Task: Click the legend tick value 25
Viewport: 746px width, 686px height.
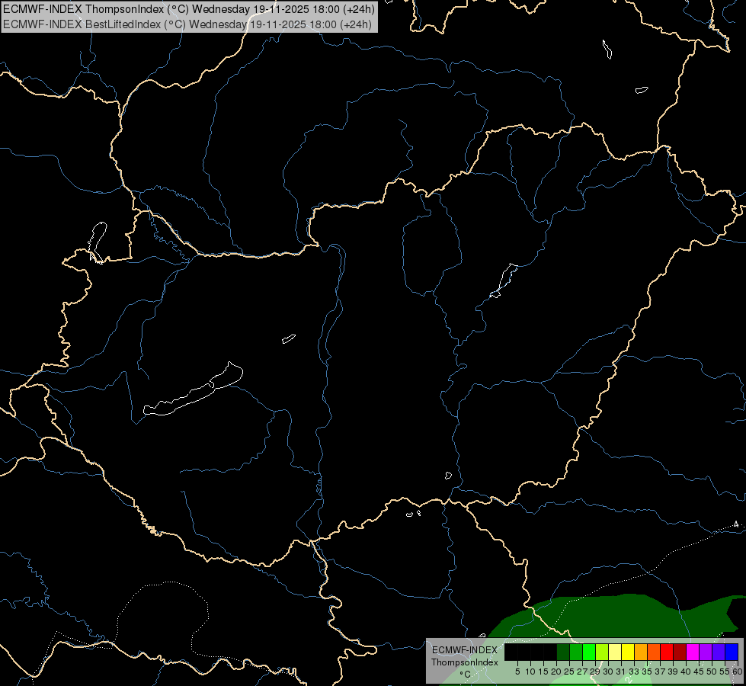Action: 569,672
